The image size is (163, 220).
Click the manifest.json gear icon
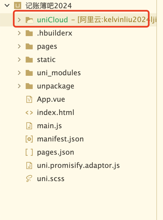(29, 139)
